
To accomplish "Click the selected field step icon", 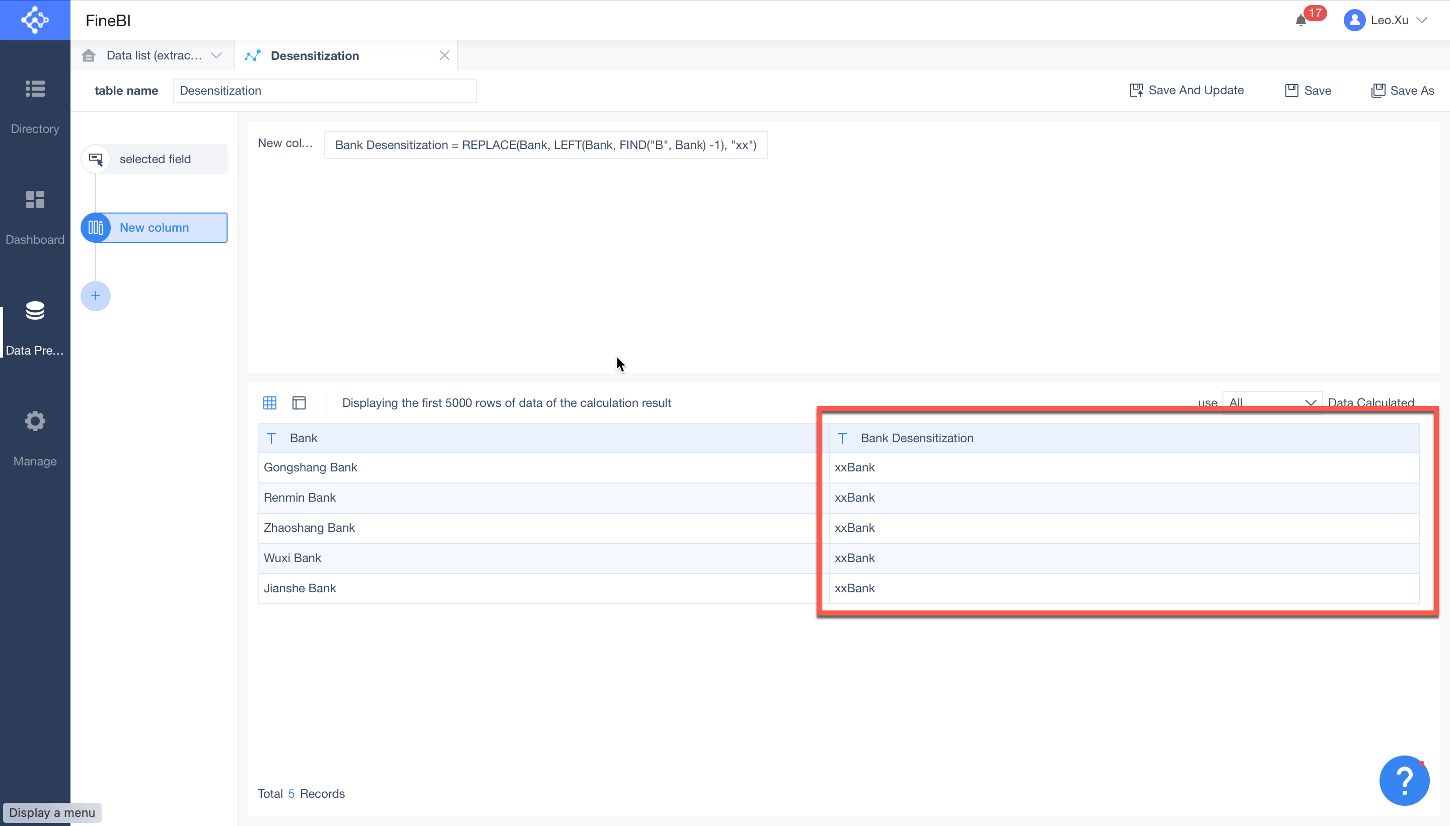I will 96,160.
